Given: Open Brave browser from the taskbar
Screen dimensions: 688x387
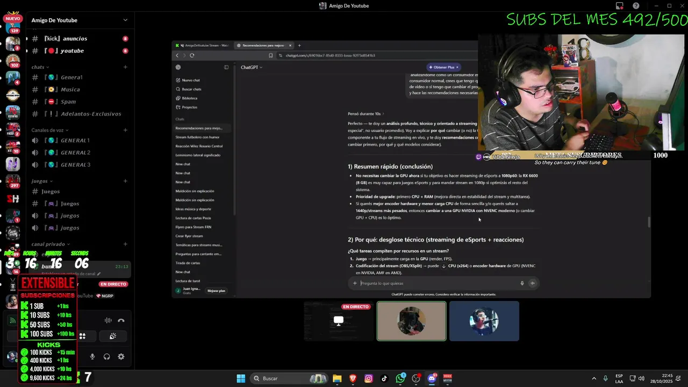Looking at the screenshot, I should (353, 378).
